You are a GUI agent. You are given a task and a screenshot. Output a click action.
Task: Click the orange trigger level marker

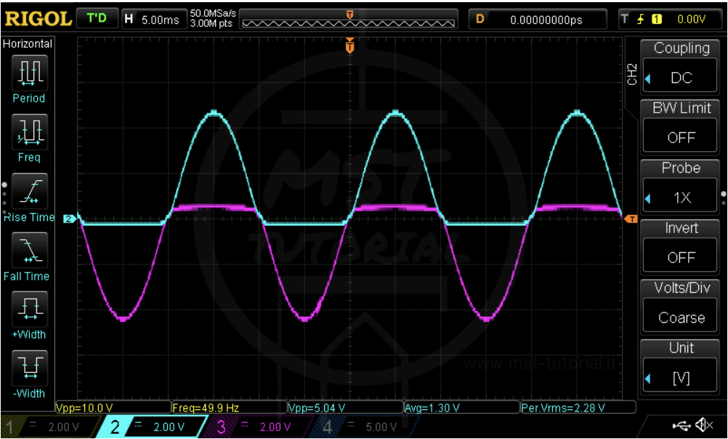coord(631,219)
